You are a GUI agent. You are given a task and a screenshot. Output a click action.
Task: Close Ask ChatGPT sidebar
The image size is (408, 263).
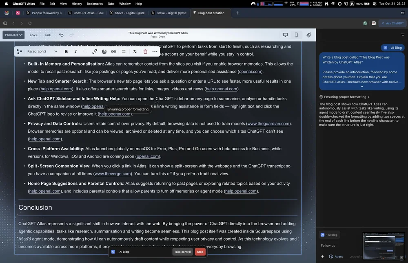(383, 23)
